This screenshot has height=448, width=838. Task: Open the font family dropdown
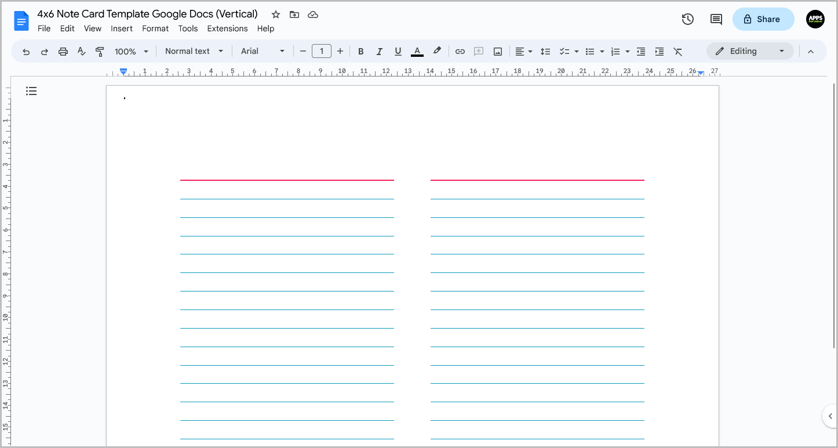point(262,51)
